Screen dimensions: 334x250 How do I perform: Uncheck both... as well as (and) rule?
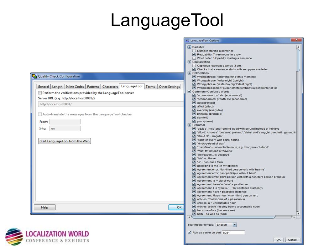[x=194, y=214]
